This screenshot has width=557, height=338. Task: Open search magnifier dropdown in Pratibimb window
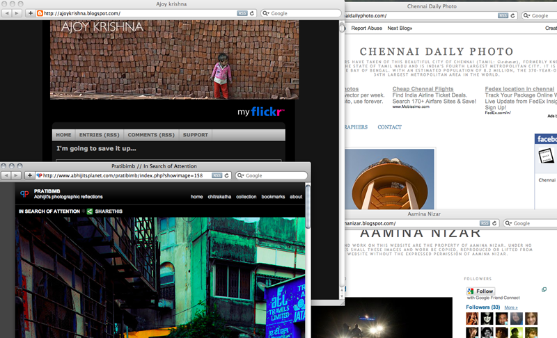point(240,175)
